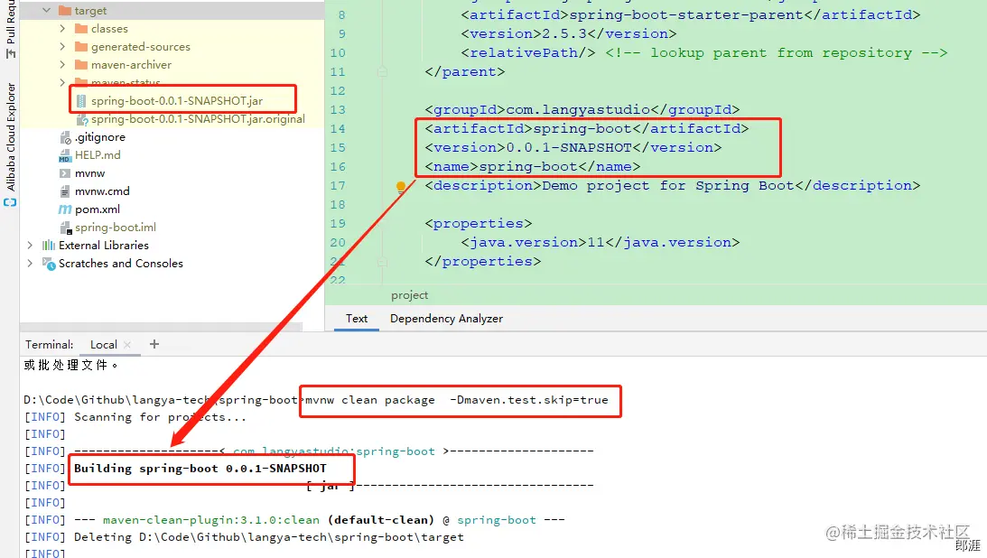Expand External Libraries node

(30, 245)
